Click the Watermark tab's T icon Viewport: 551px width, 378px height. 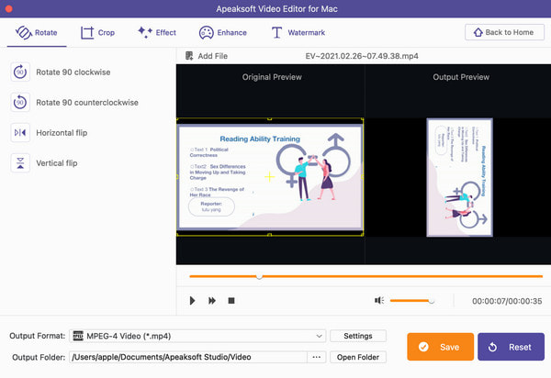[277, 33]
